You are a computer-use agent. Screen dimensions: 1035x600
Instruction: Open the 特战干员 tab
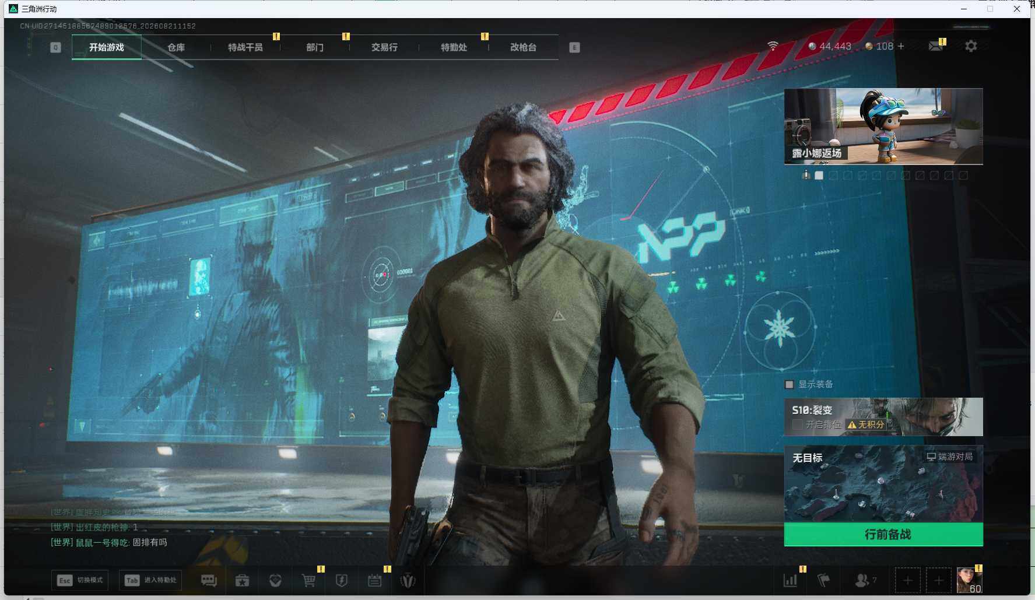tap(245, 47)
